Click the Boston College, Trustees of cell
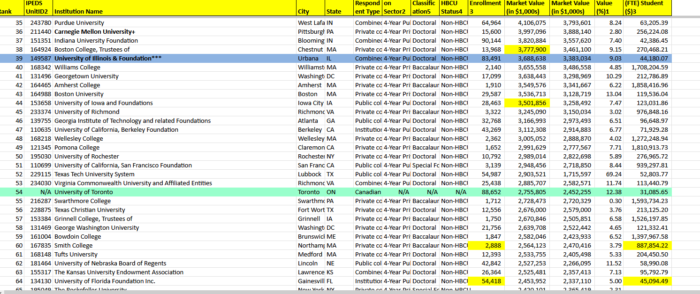Screen dimensions: 700x294 [175, 49]
